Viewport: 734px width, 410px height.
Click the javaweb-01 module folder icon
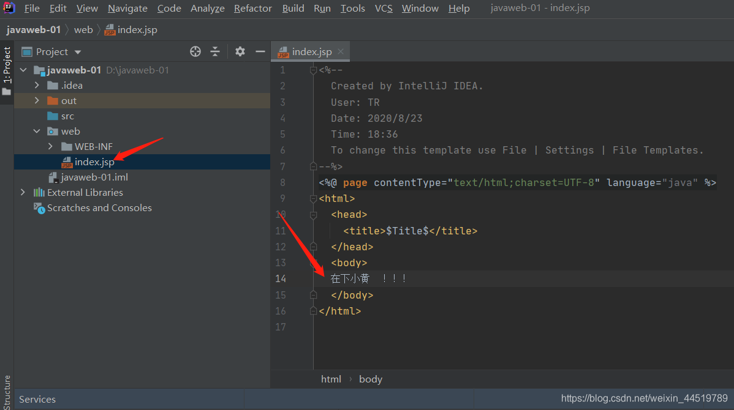tap(39, 70)
